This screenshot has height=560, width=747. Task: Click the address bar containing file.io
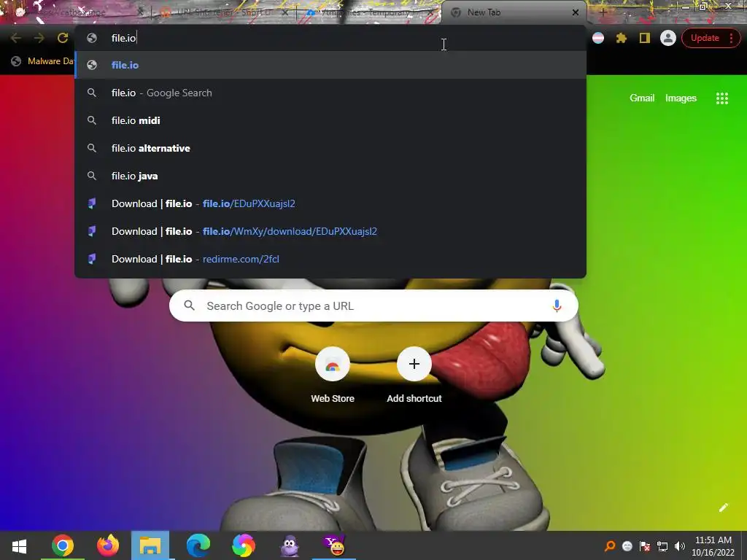(330, 38)
